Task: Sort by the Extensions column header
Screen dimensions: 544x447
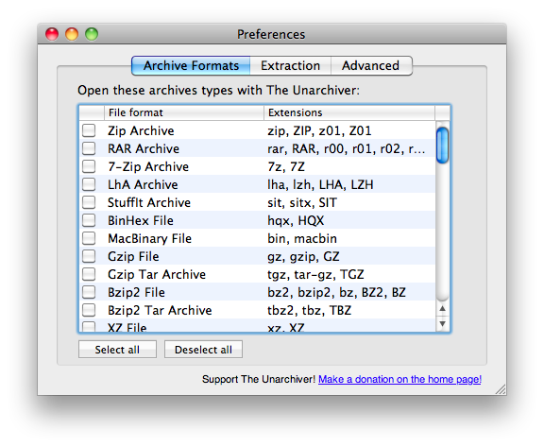Action: (x=349, y=112)
